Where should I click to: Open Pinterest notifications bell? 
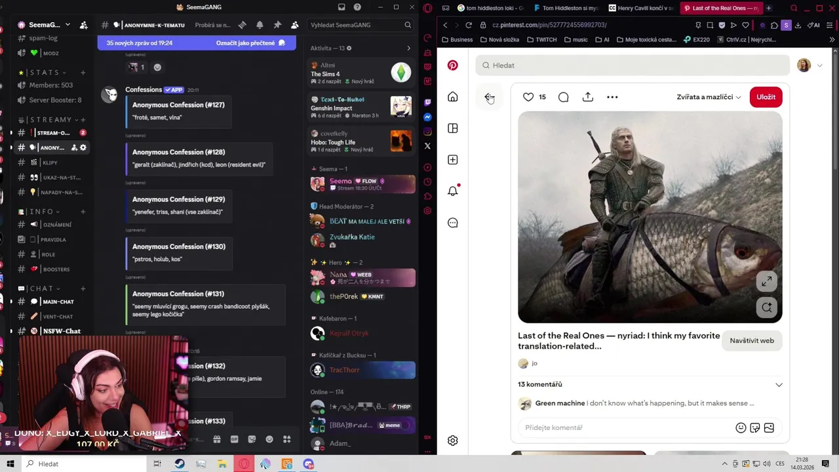(452, 191)
